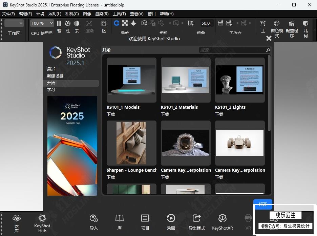Open the 环境 menu
Screen dimensions: 317x236
tap(40, 14)
